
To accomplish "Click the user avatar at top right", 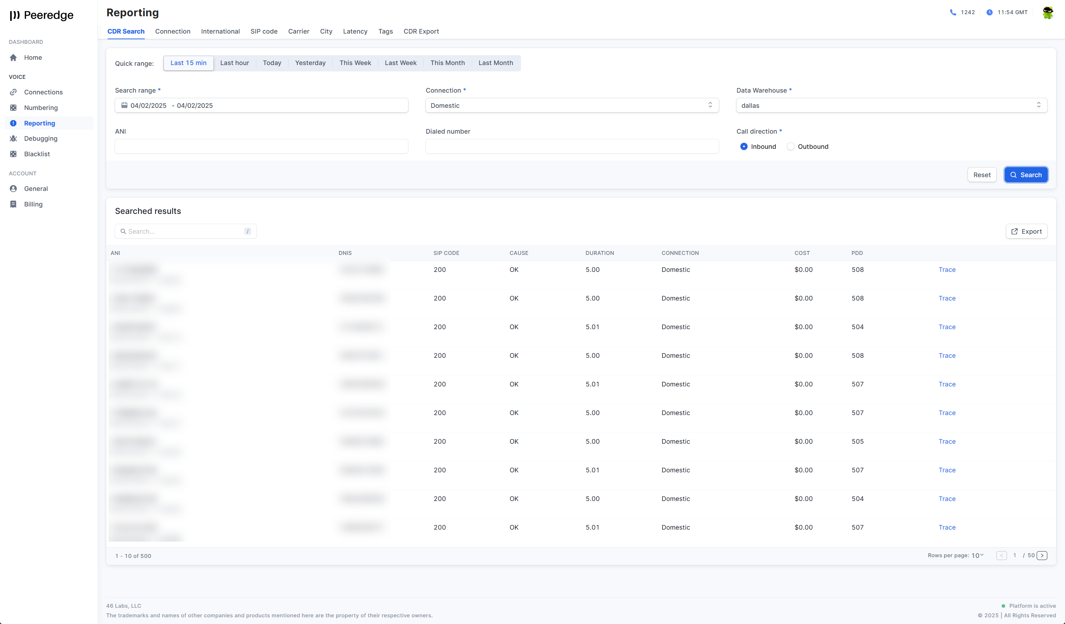I will pyautogui.click(x=1048, y=13).
